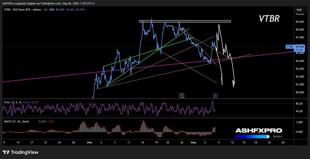The height and width of the screenshot is (159, 310).
Task: Click the 1,000 MACD scale label
Action: click(299, 122)
